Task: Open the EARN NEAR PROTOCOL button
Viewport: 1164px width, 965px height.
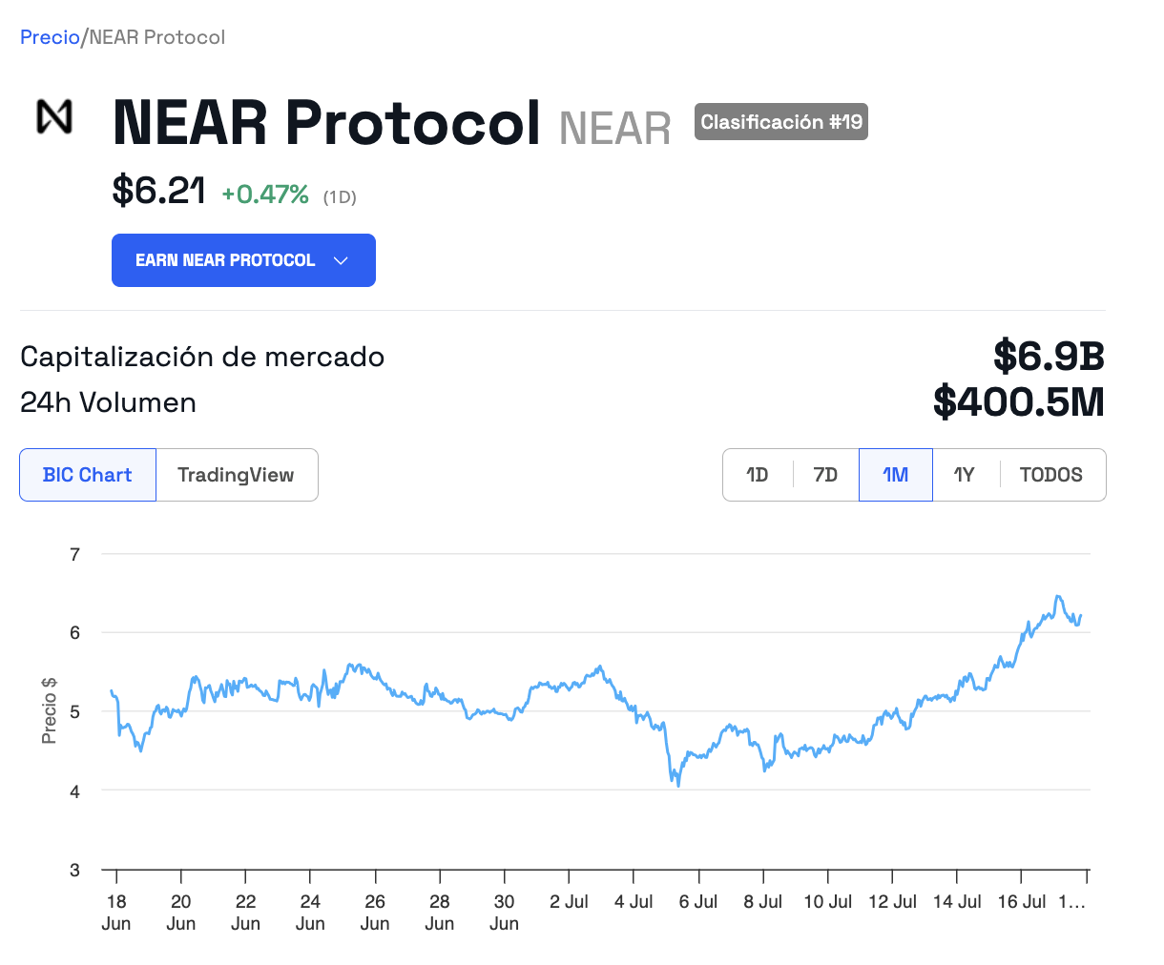Action: coord(243,260)
